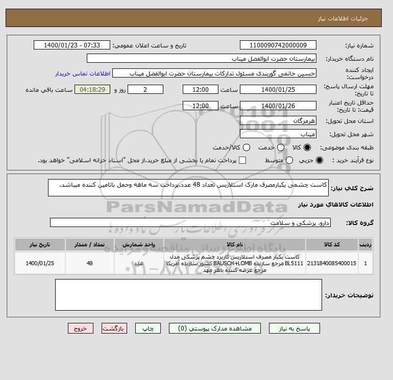Click the response deadline date 1400/01/25 field
The image size is (393, 380).
(278, 89)
